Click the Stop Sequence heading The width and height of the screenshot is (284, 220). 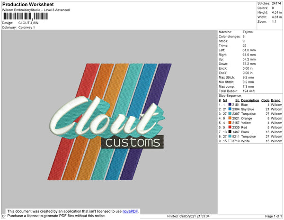click(230, 96)
